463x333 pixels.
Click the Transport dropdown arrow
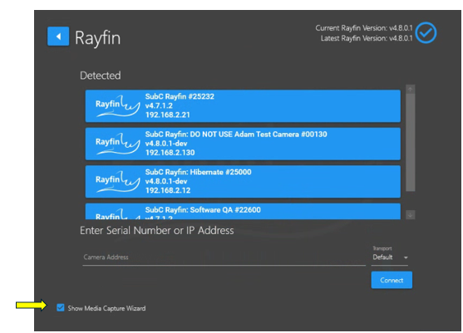click(x=406, y=257)
